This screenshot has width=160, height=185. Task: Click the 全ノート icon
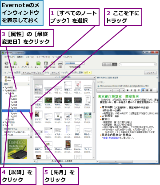[x=38, y=64]
